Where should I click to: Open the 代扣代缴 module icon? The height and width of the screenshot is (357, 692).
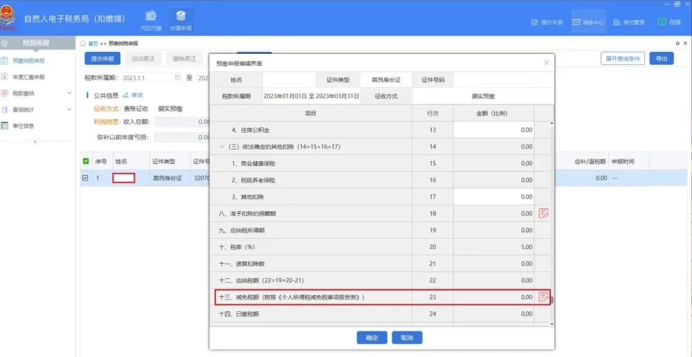click(151, 19)
